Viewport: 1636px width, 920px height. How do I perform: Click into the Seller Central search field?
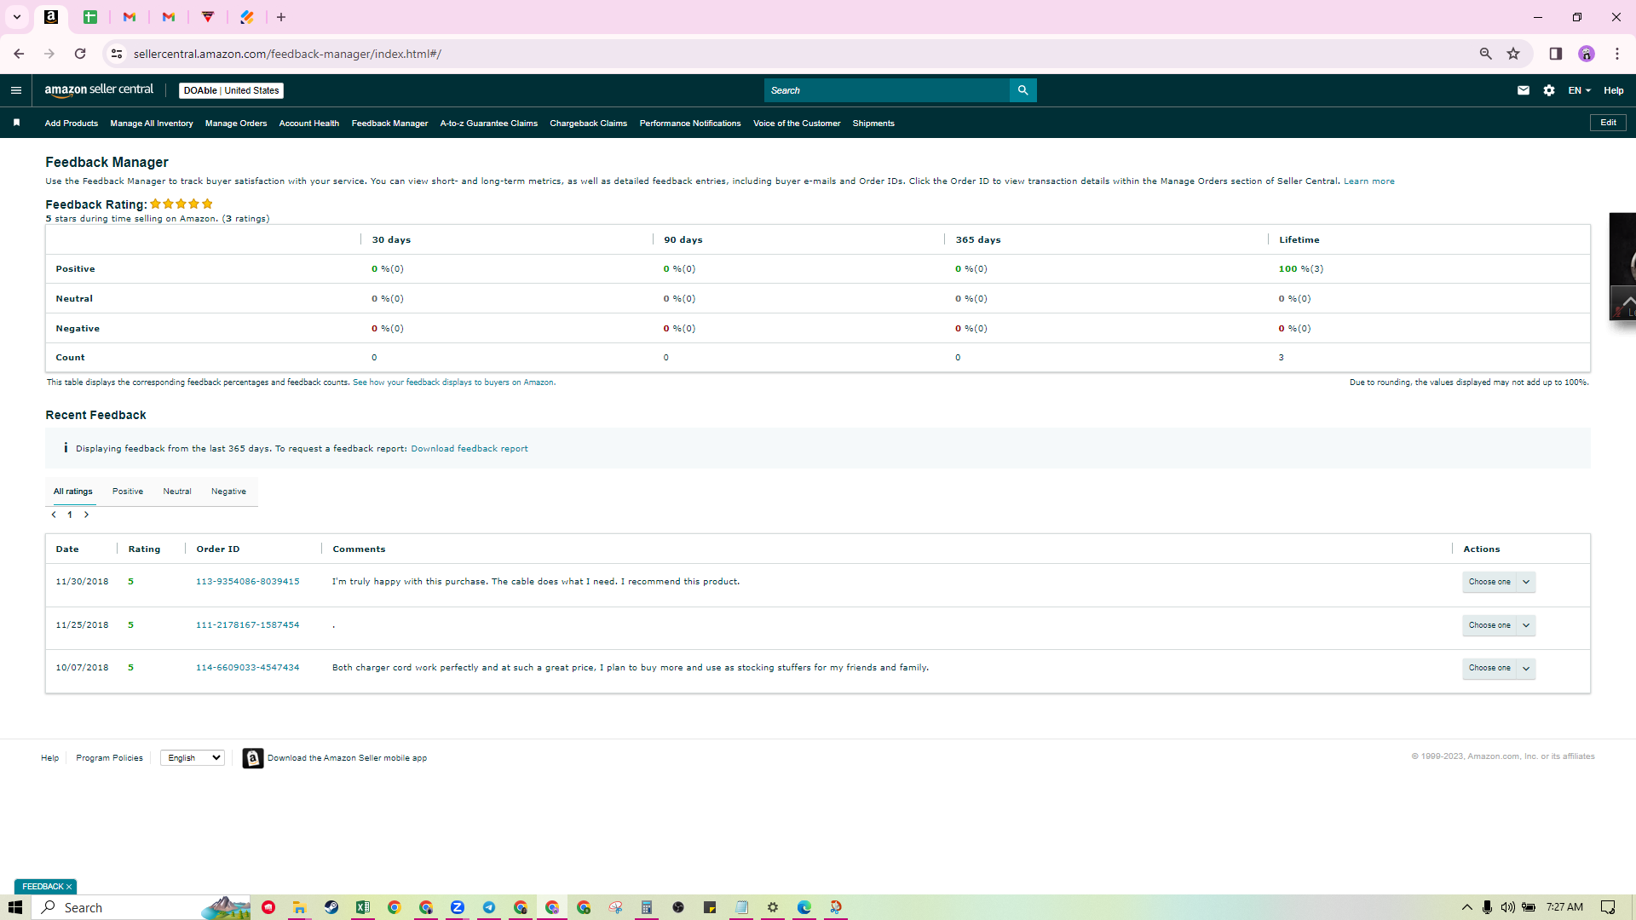887,90
